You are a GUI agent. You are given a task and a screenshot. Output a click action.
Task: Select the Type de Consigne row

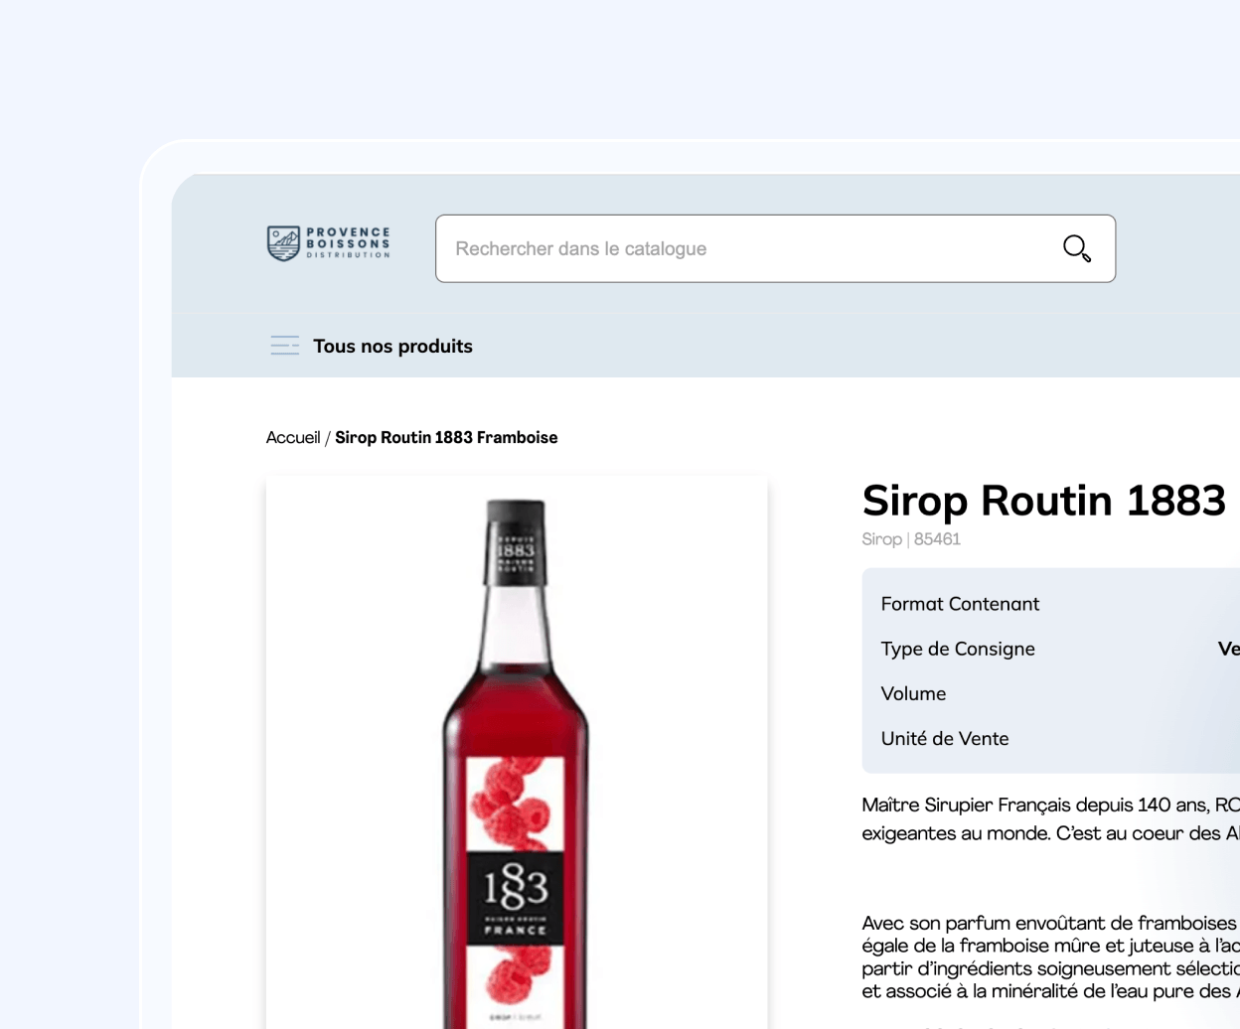pos(1051,649)
